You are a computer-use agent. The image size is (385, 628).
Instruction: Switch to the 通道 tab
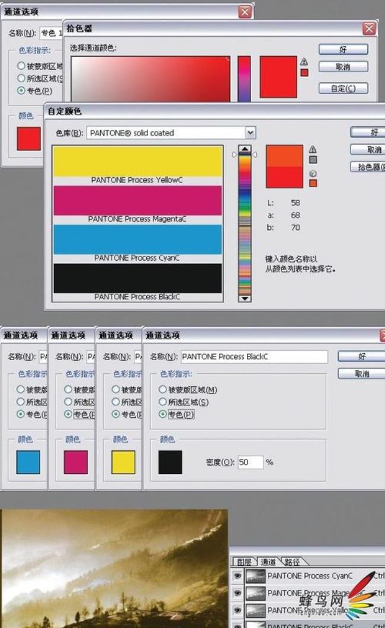tap(268, 562)
